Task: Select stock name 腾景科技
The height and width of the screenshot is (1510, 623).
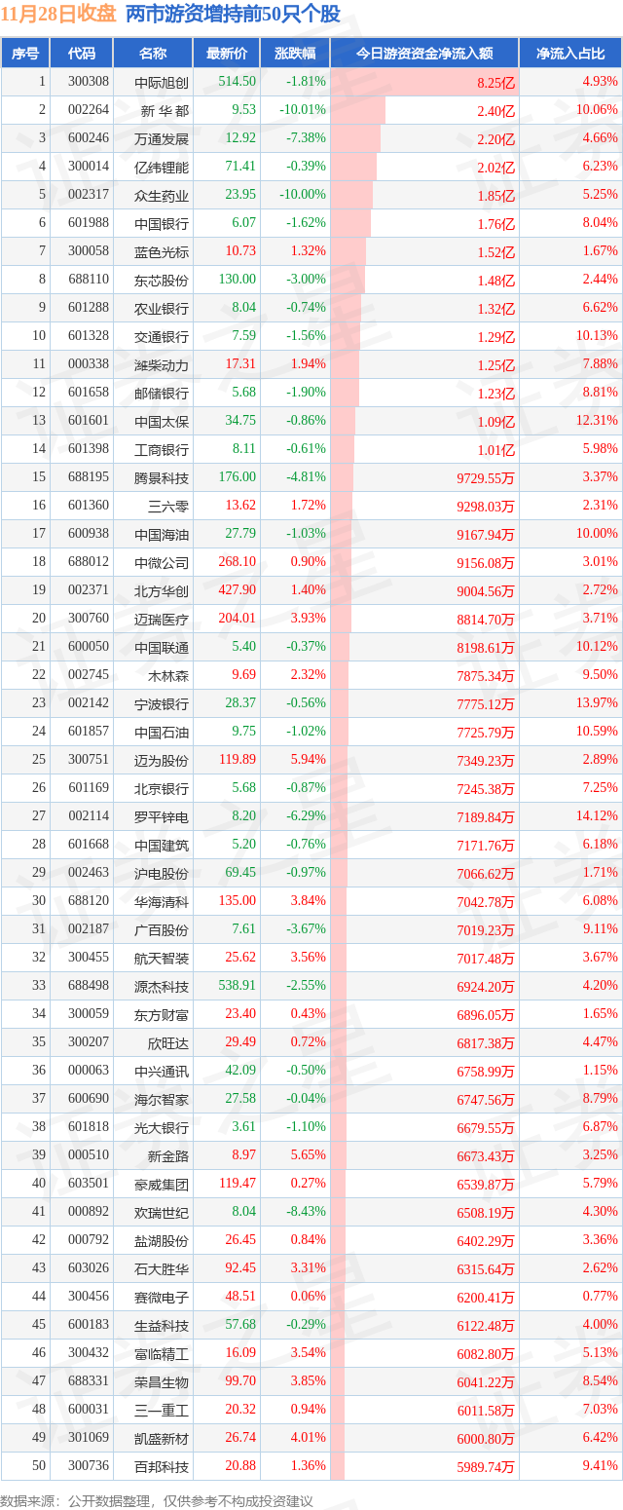Action: (x=163, y=478)
